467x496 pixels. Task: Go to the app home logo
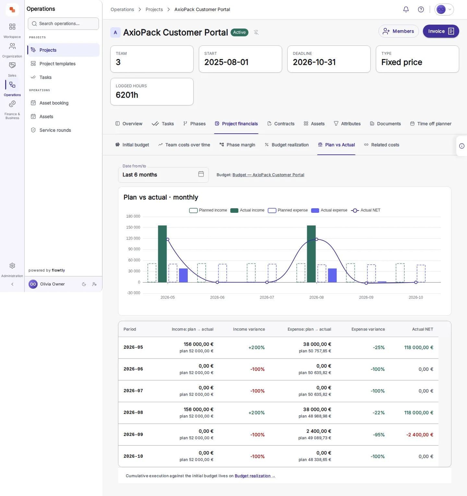pos(12,10)
